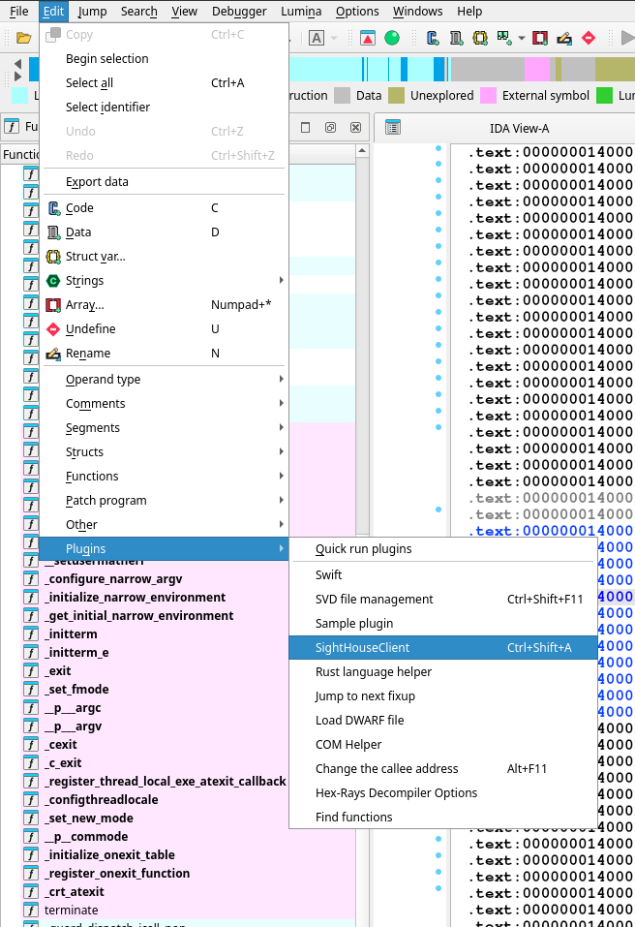Click Export data menu entry
The image size is (635, 927).
coord(164,181)
